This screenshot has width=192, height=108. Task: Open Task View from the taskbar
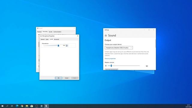coord(12,106)
